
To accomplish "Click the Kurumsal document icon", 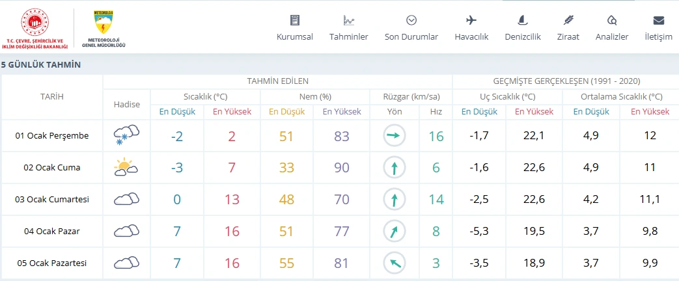I will [x=295, y=20].
